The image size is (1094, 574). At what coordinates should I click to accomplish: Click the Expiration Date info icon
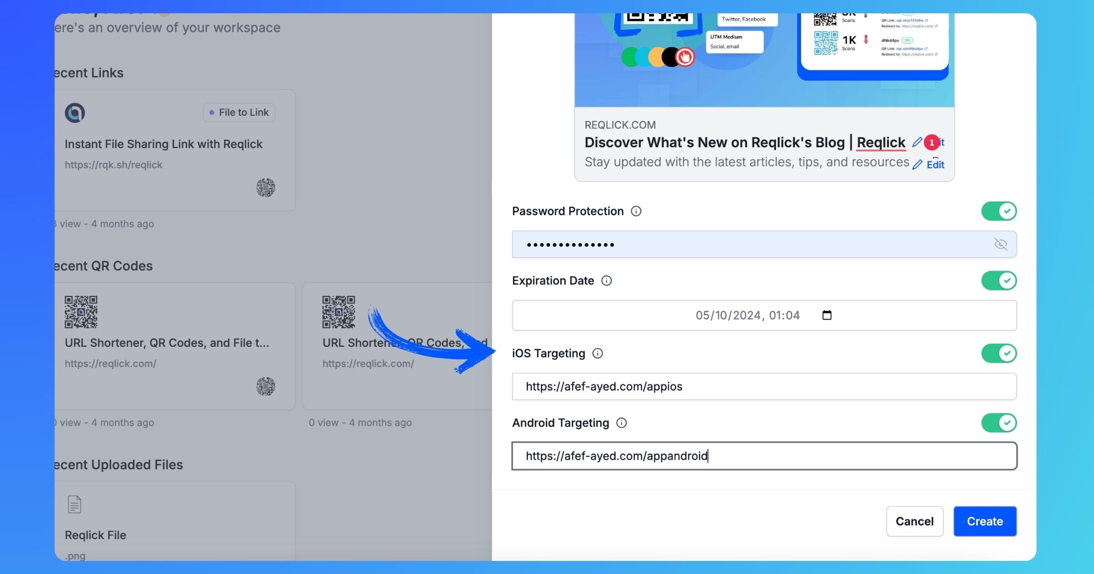tap(607, 281)
